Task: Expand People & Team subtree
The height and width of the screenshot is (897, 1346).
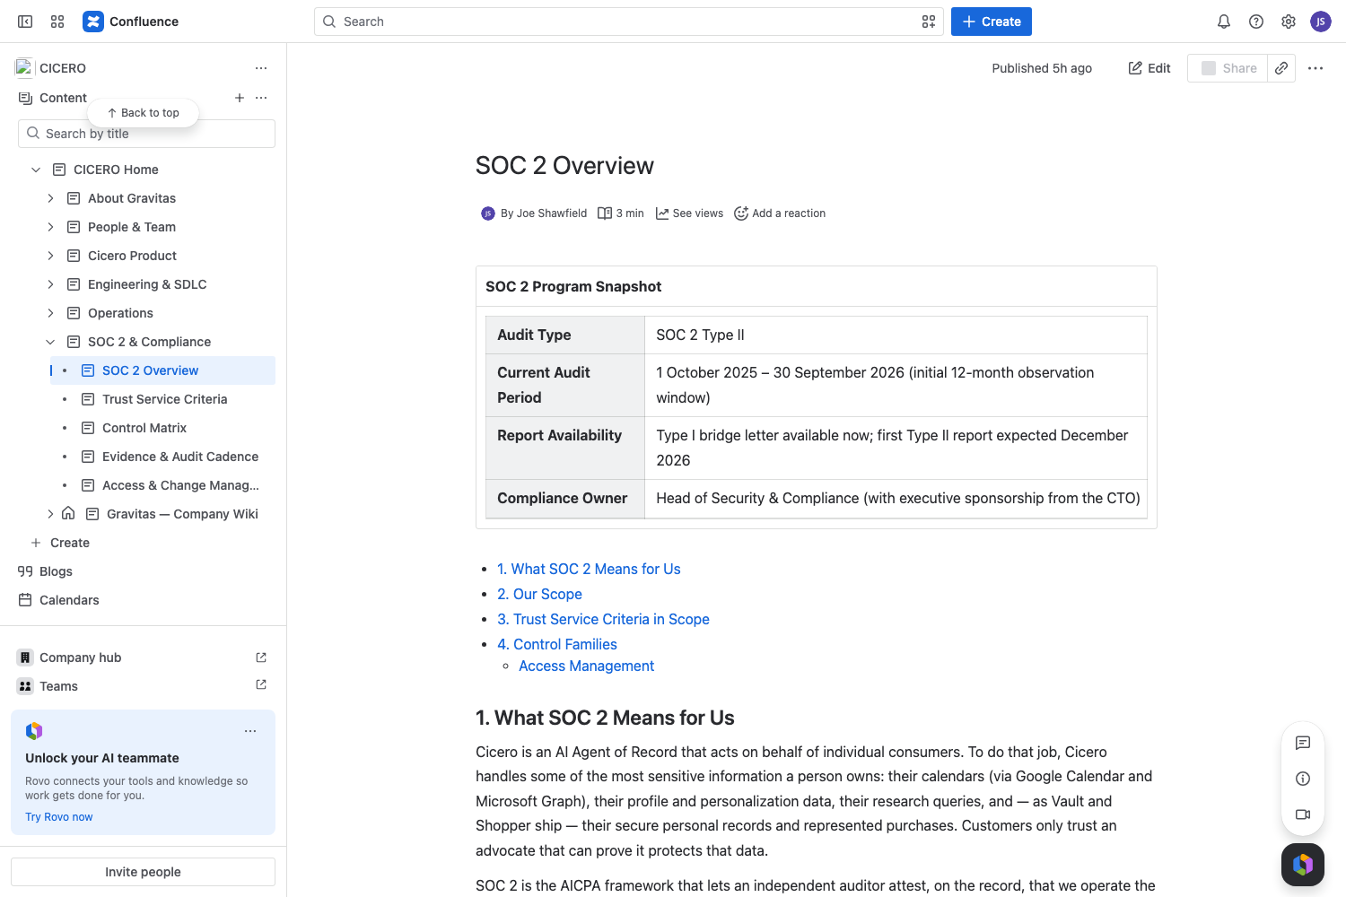Action: 50,227
